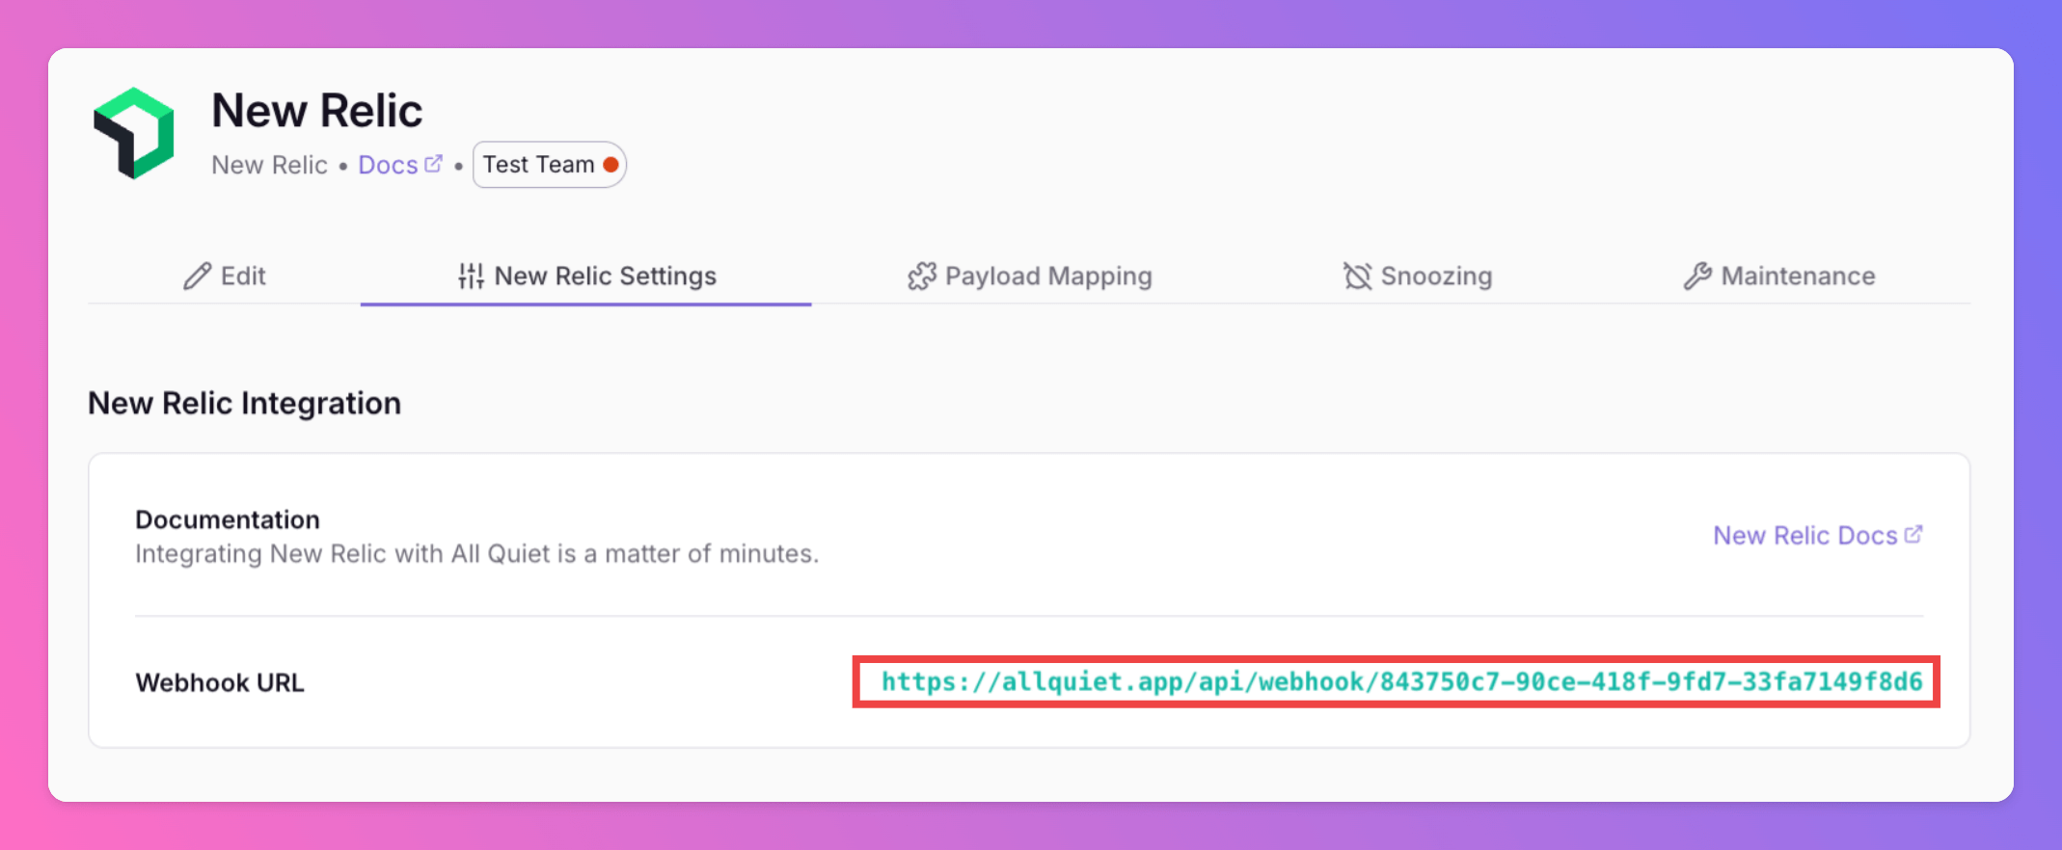Click the red status dot in Test Team

tap(610, 165)
